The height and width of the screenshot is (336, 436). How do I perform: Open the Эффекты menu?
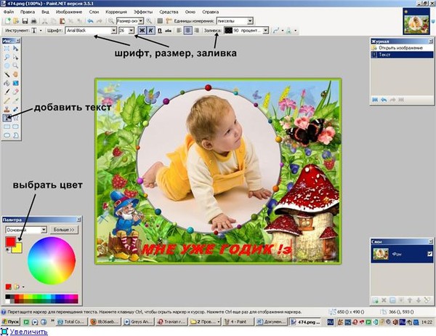(x=143, y=12)
